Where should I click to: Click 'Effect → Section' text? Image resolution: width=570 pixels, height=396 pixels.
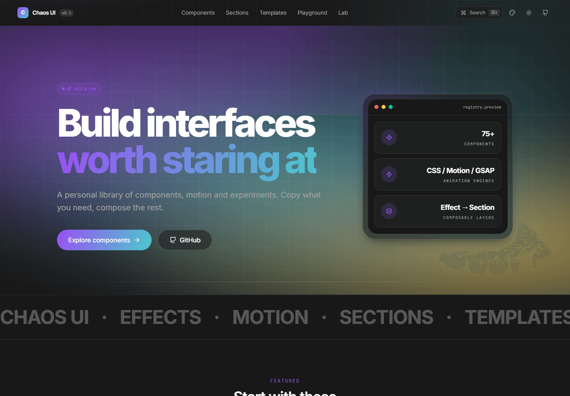pos(467,208)
